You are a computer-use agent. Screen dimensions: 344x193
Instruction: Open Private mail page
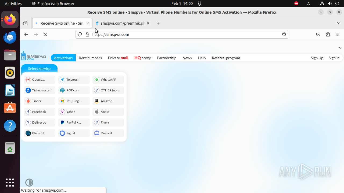pyautogui.click(x=118, y=58)
